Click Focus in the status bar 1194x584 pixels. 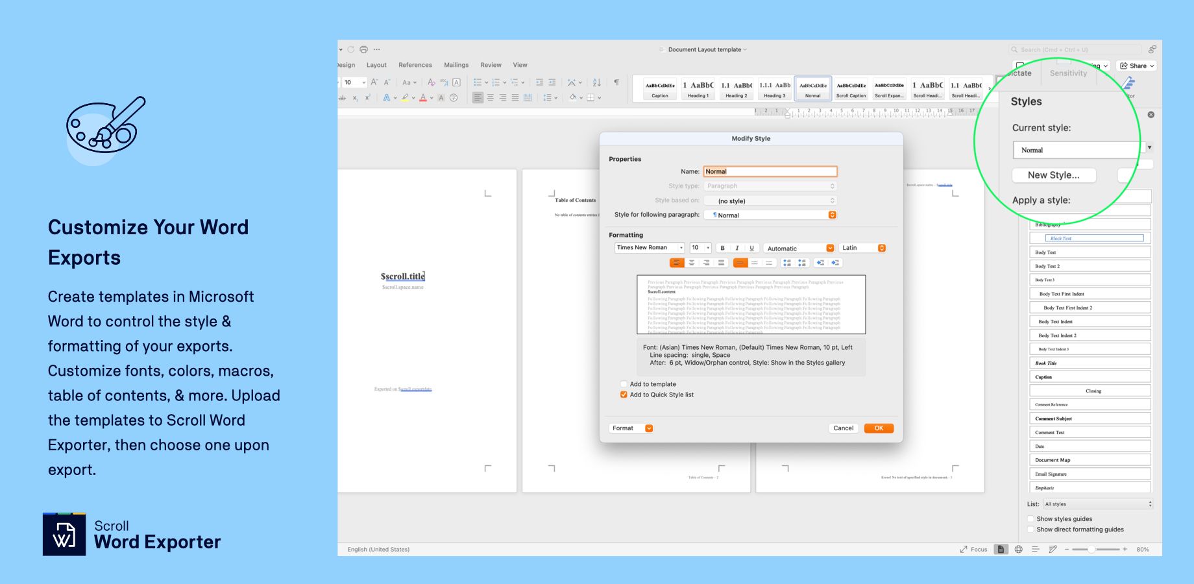[x=973, y=550]
